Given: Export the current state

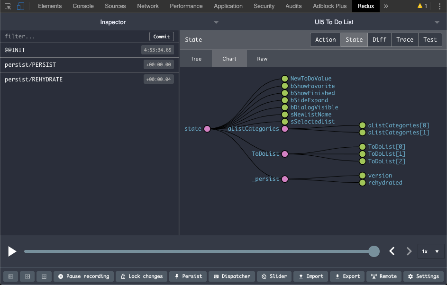Looking at the screenshot, I should 347,276.
